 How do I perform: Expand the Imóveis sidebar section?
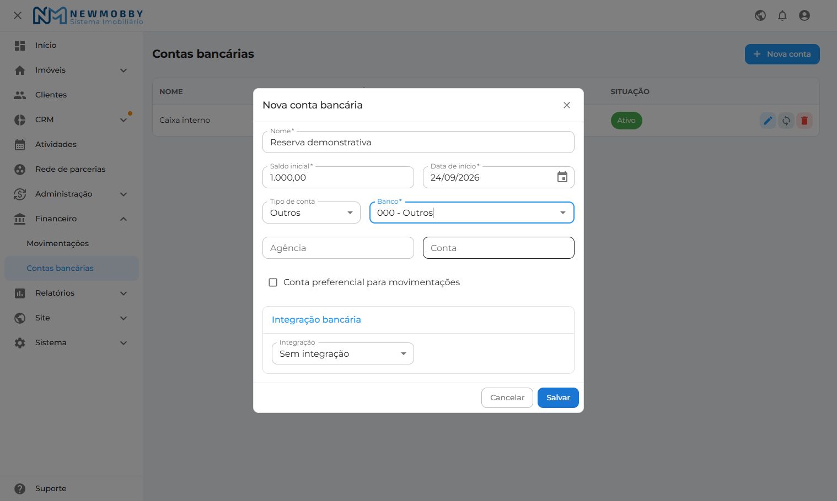72,70
